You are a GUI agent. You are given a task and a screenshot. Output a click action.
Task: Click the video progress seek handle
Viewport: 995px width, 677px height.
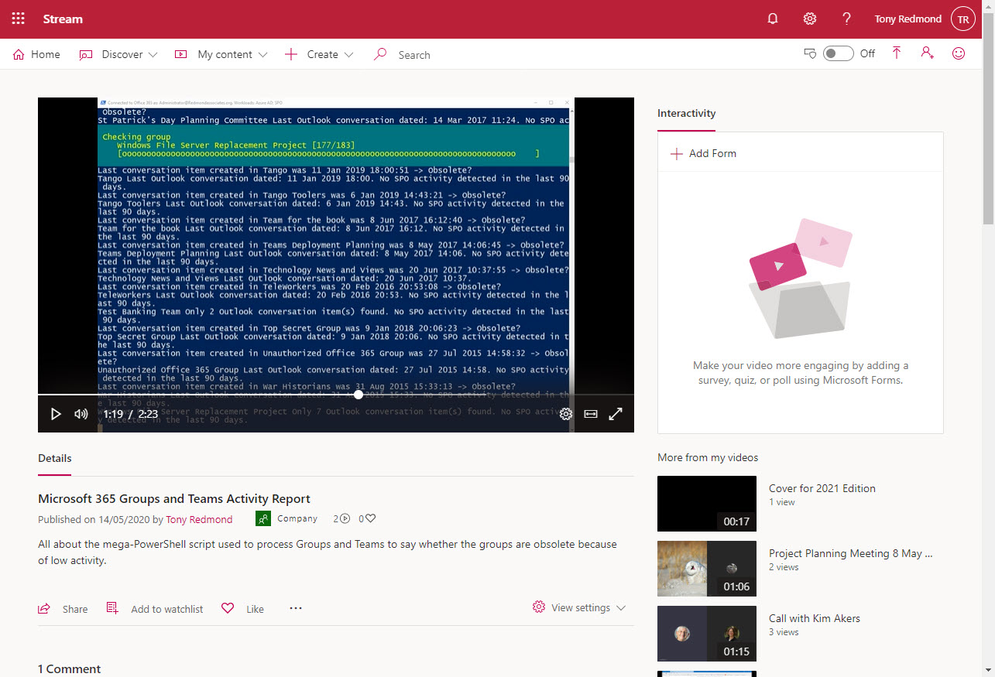click(x=358, y=395)
